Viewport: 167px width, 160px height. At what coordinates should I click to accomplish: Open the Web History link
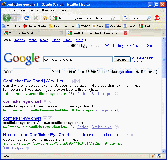[114, 46]
